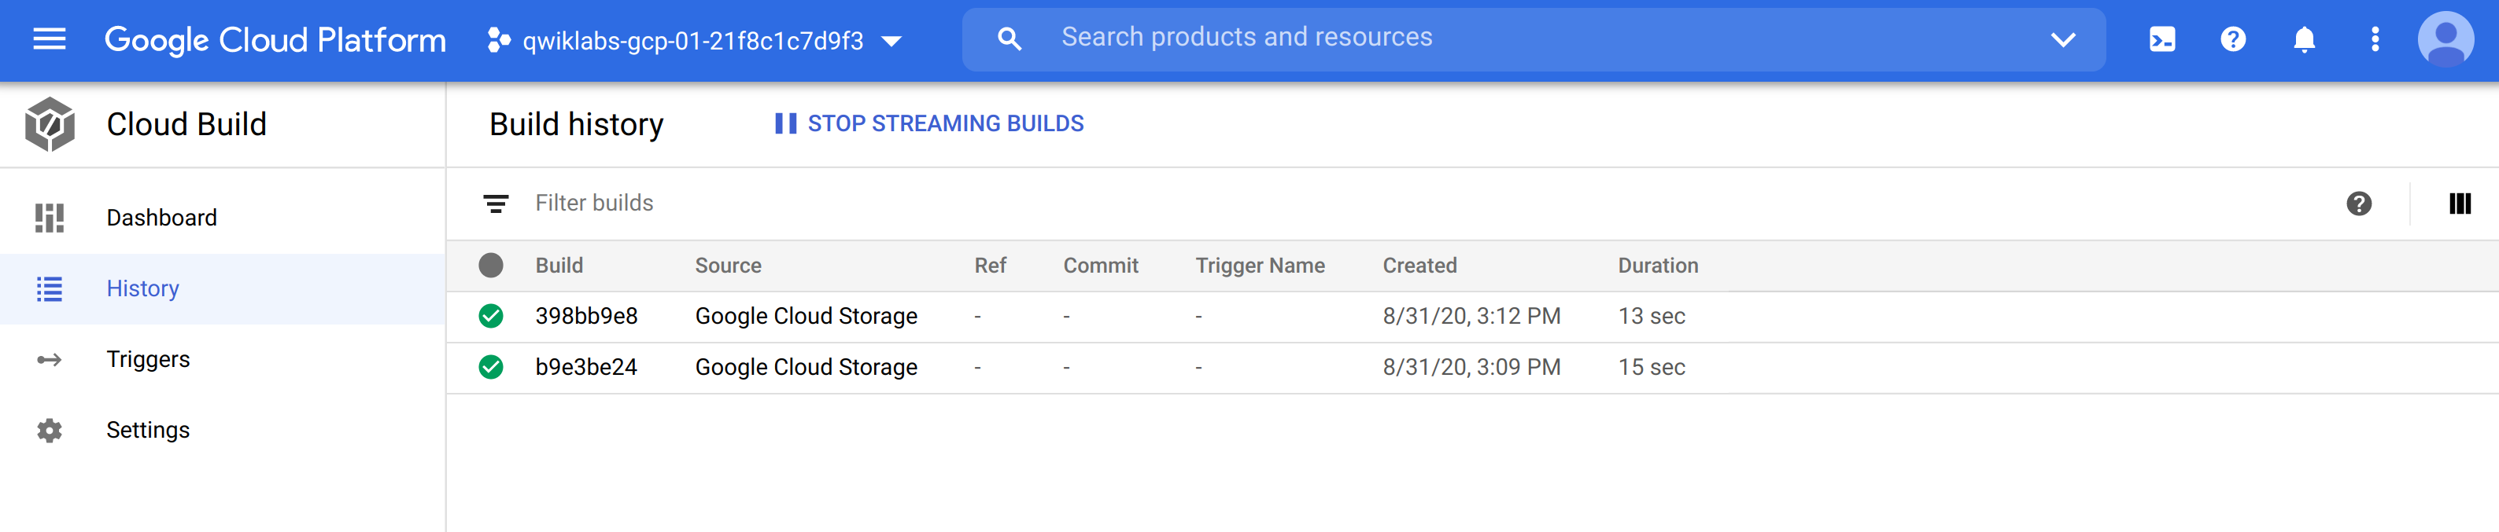This screenshot has height=532, width=2499.
Task: Click the Dashboard grid icon
Action: [50, 218]
